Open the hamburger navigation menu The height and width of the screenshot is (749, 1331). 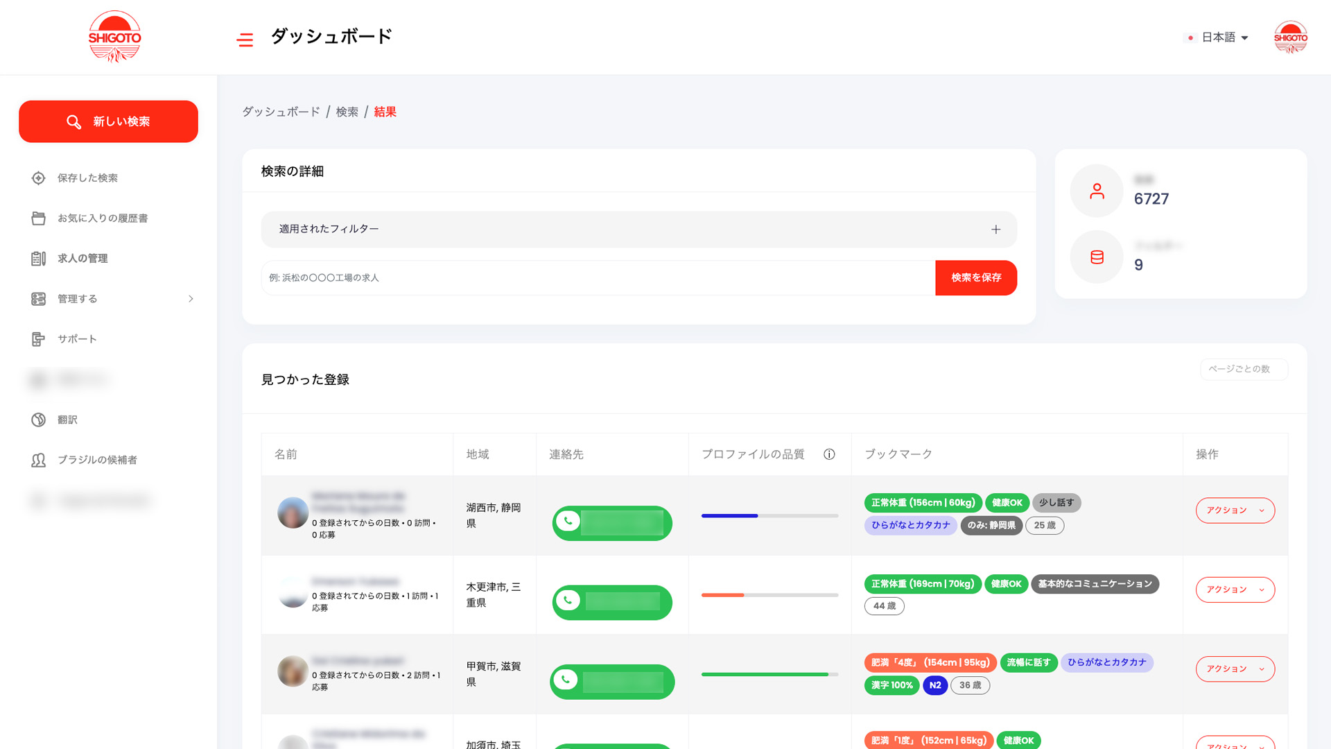[x=245, y=40]
